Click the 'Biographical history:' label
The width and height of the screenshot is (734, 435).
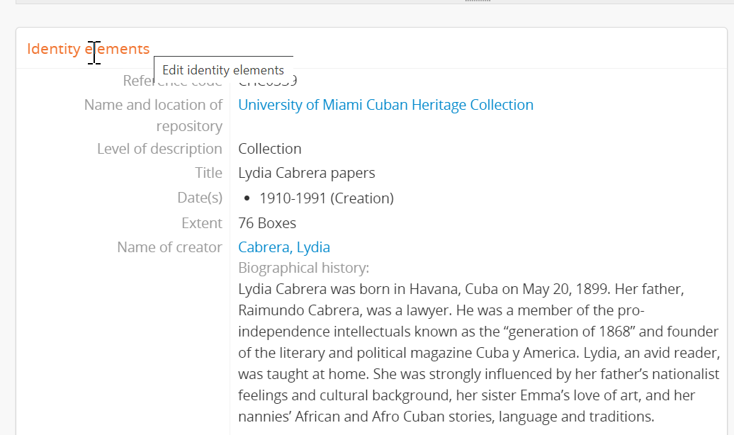pyautogui.click(x=304, y=268)
